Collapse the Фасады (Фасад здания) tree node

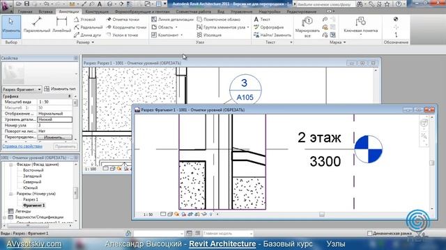(11, 165)
